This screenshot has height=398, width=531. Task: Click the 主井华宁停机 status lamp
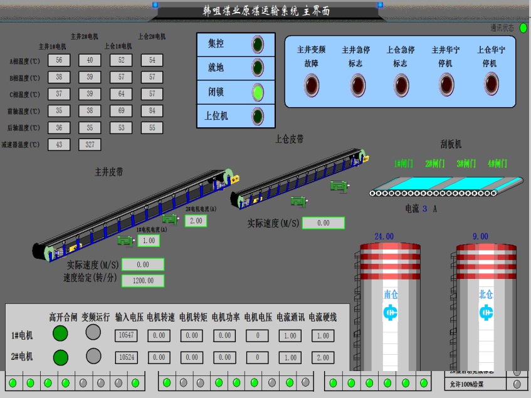click(446, 84)
